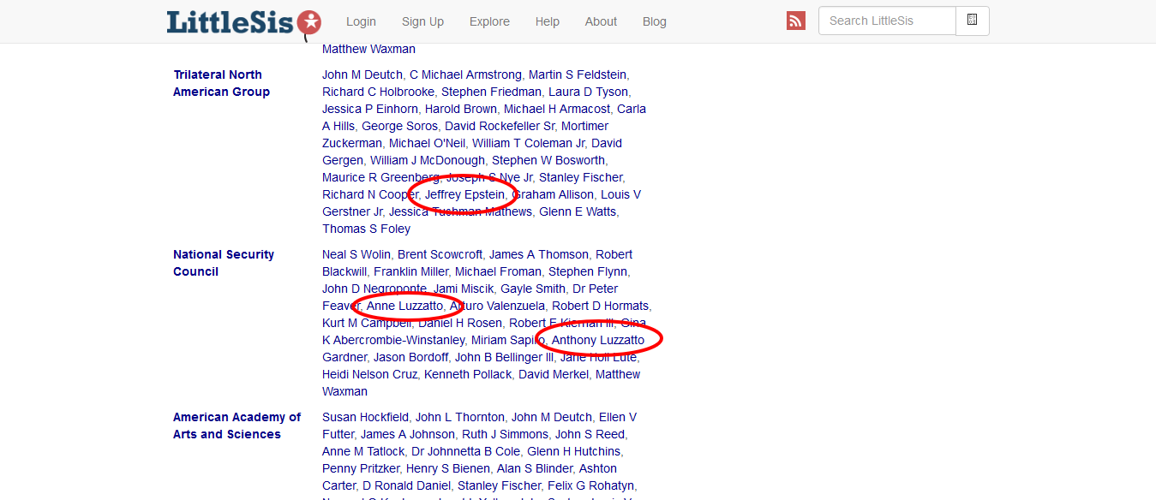Click James A Thomson link
Screen dimensions: 1156x500
coord(539,254)
